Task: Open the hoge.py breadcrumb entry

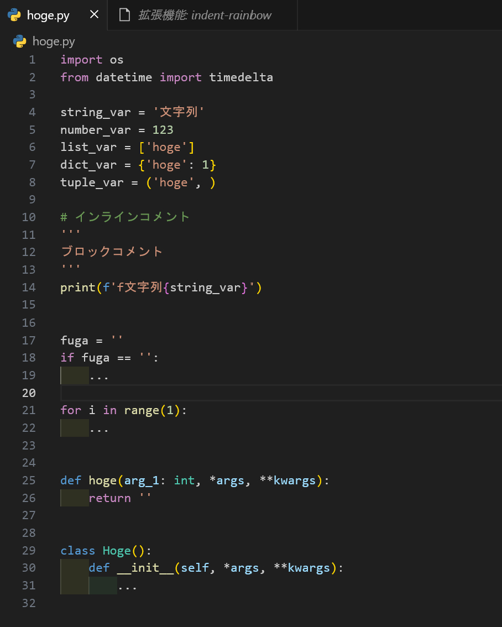Action: 53,41
